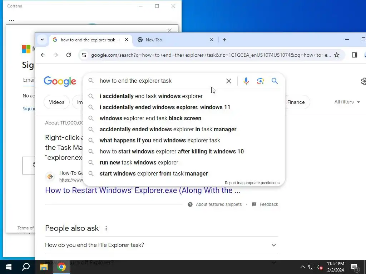Click 'About featured snippets' link
Viewport: 366px width, 274px height.
tap(219, 204)
